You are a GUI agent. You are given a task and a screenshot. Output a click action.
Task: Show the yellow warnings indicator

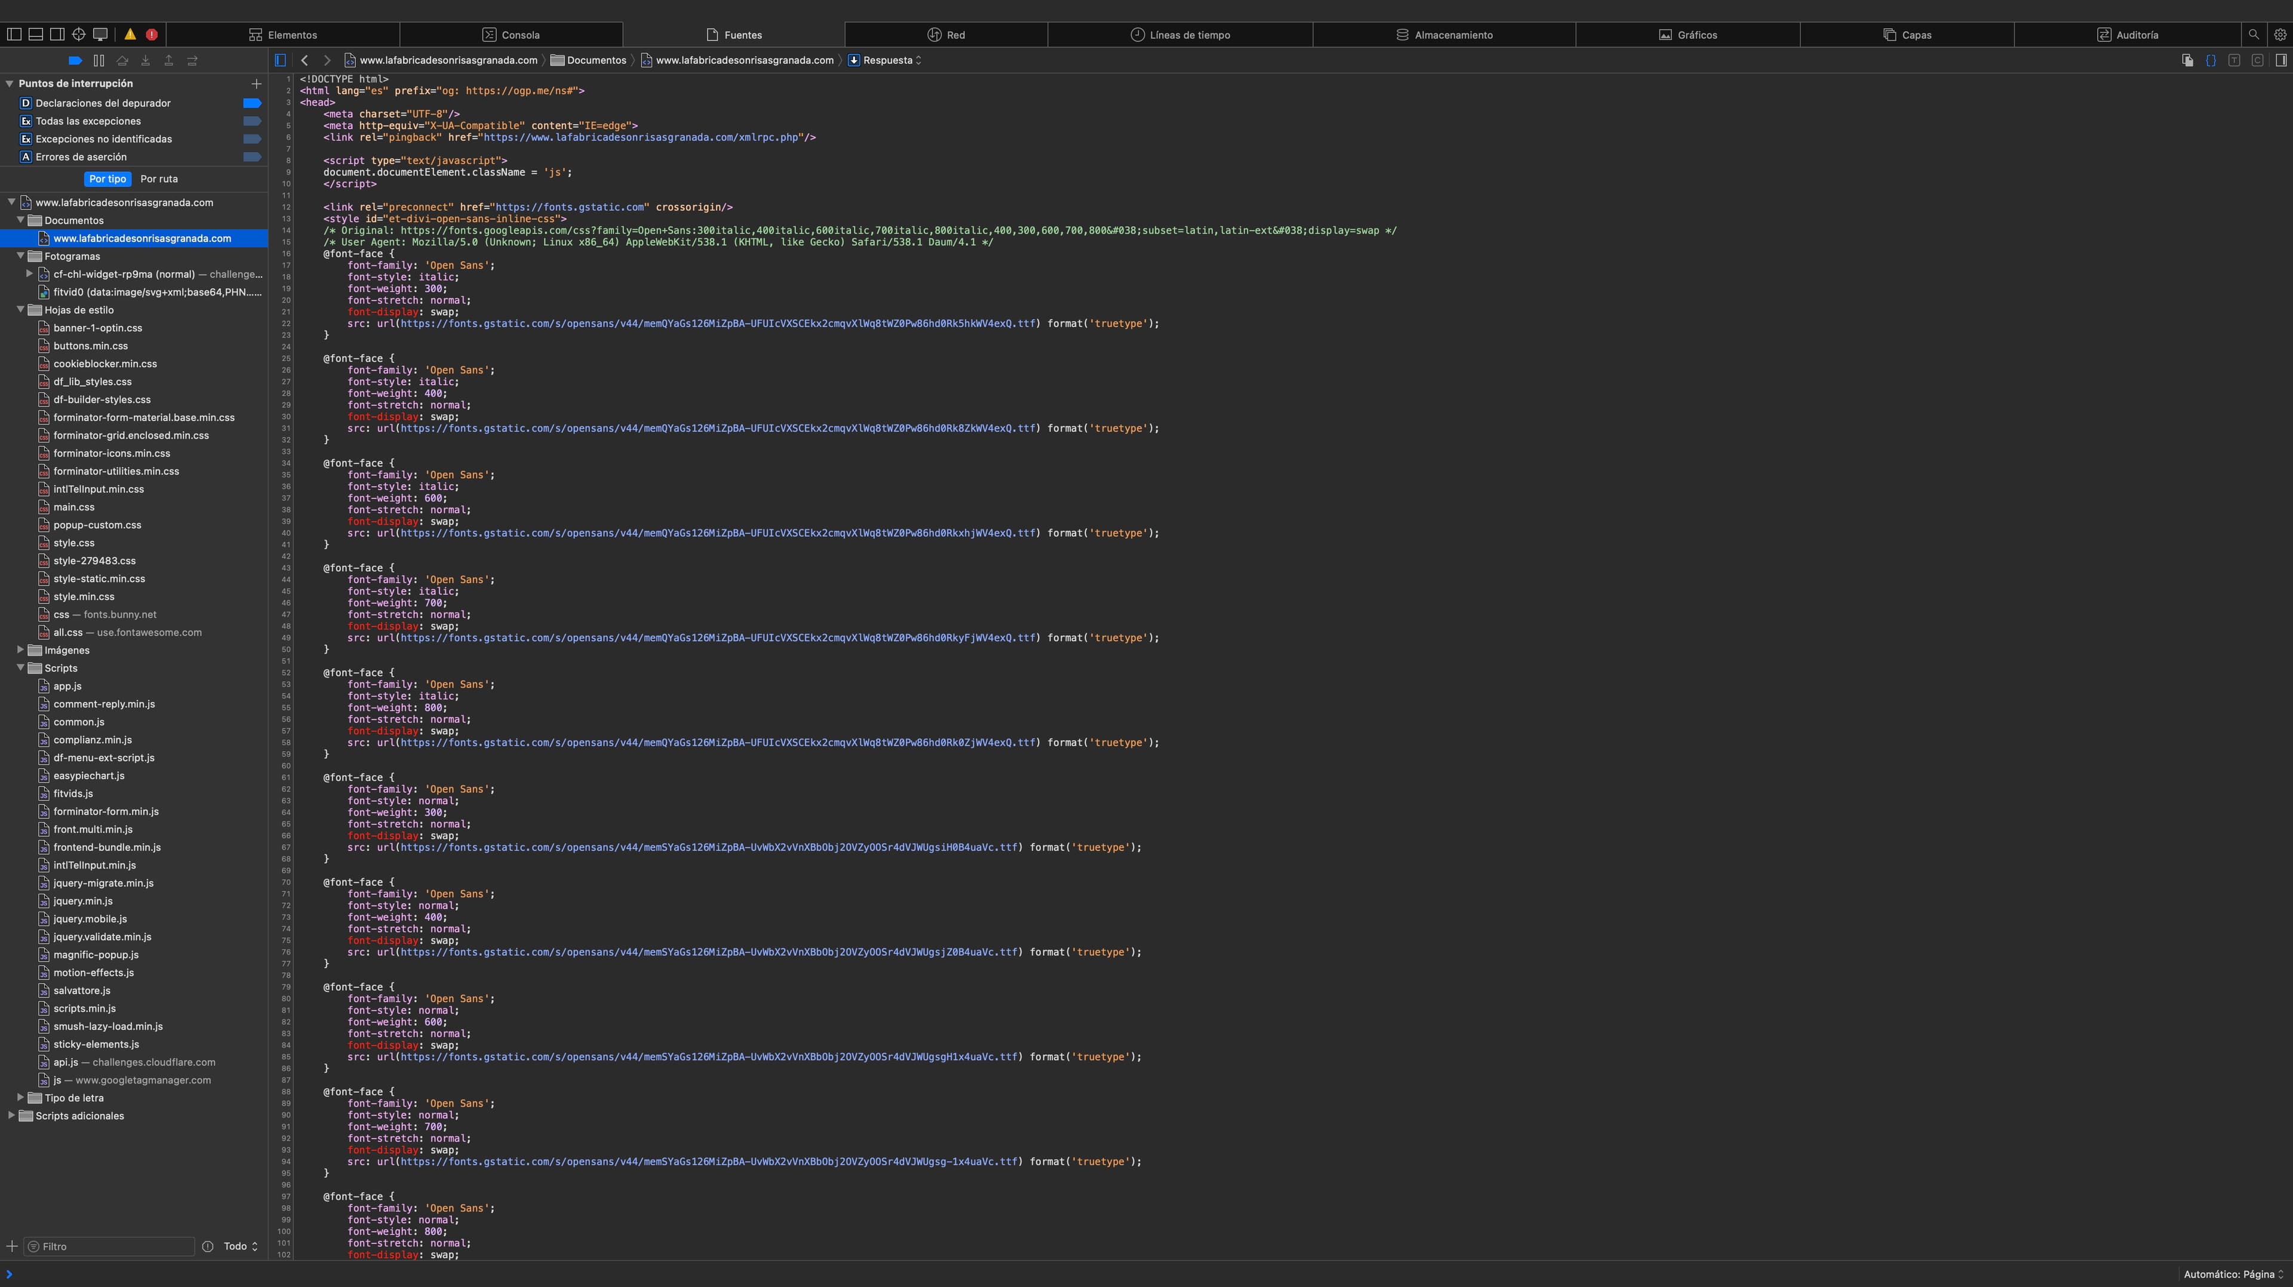130,35
